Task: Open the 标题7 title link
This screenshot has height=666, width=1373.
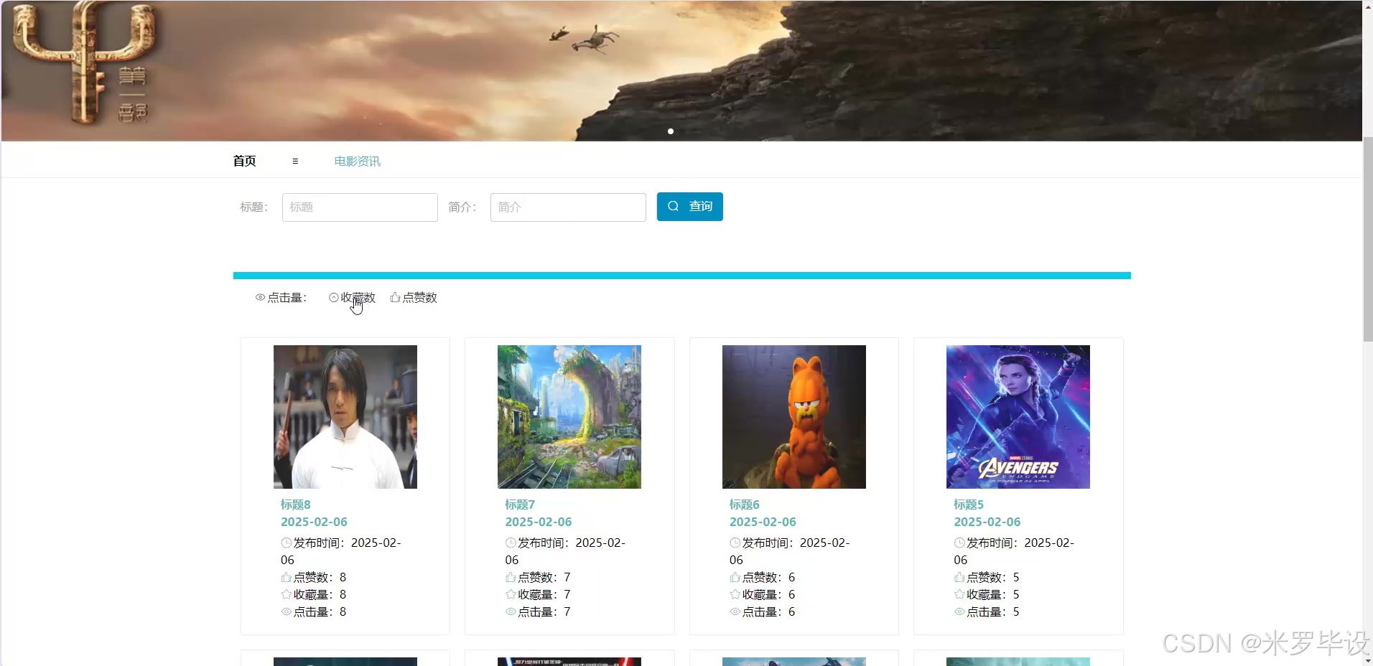Action: pos(520,505)
